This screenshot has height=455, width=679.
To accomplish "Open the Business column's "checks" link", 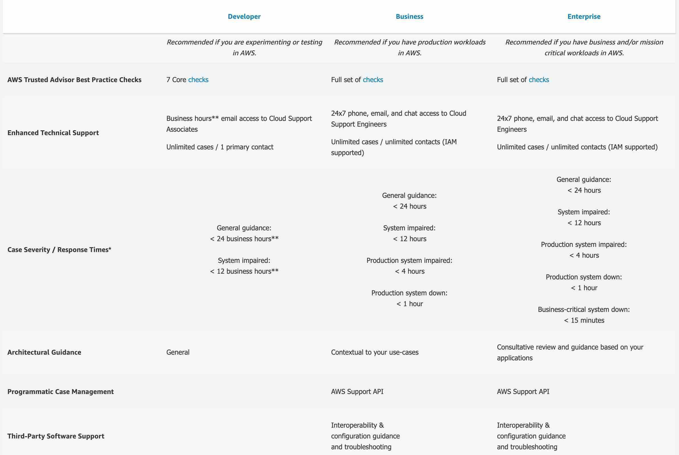I will [x=373, y=80].
